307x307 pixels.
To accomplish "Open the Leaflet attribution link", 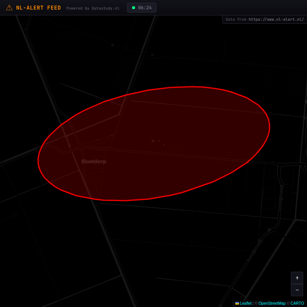I will point(246,303).
